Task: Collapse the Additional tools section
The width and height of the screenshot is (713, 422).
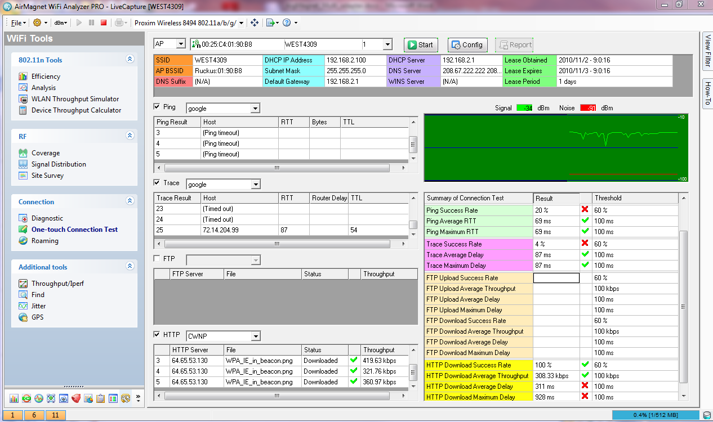Action: 130,266
